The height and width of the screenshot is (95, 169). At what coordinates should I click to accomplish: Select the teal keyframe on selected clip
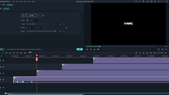coord(32,82)
